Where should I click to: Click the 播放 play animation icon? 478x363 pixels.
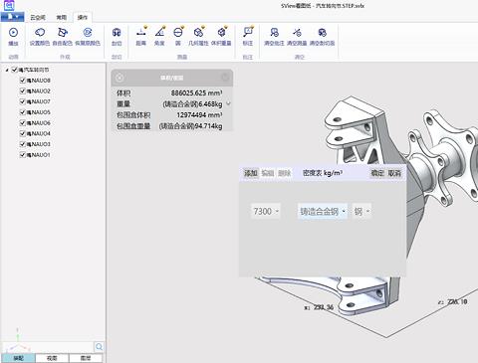(13, 33)
